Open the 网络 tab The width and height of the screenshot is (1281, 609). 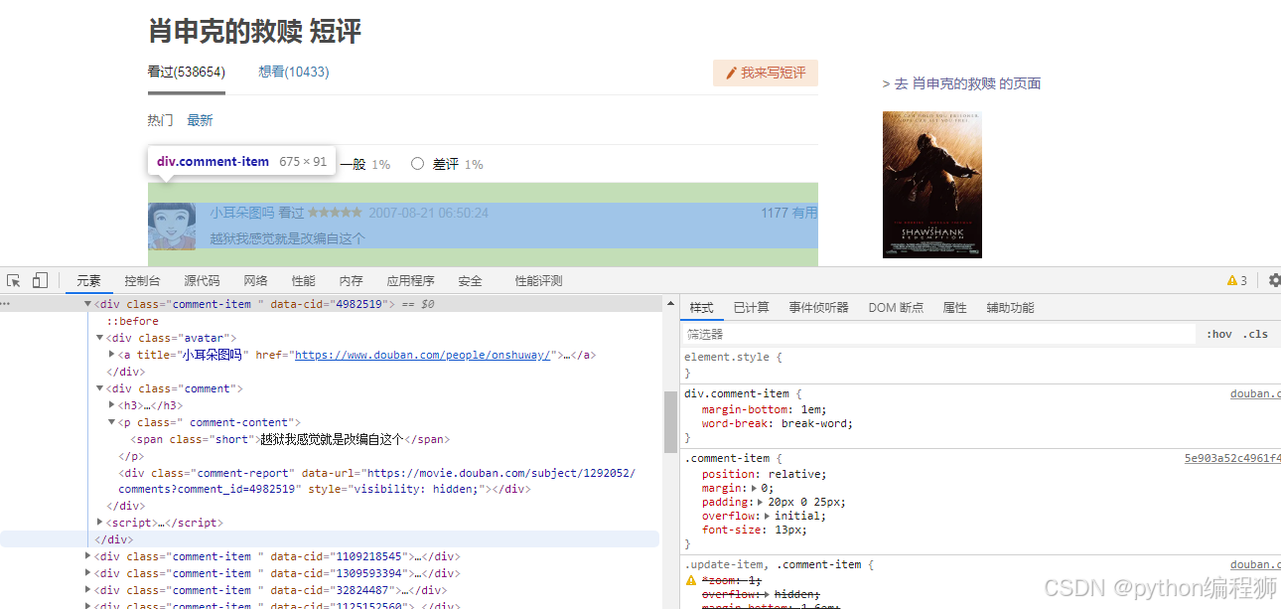point(255,281)
